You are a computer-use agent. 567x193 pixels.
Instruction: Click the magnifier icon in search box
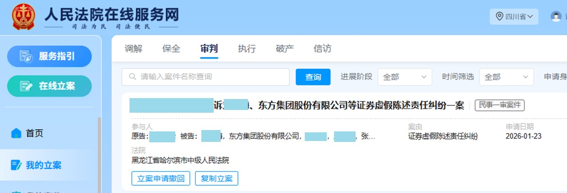coord(133,77)
